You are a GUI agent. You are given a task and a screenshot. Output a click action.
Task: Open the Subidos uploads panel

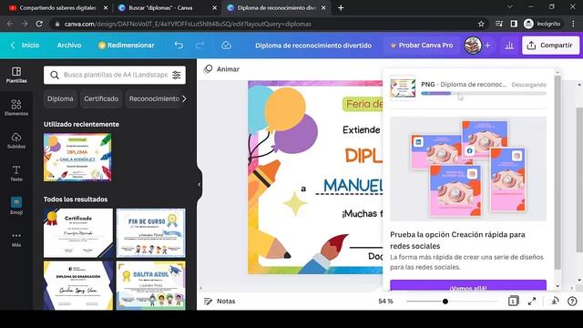(16, 140)
